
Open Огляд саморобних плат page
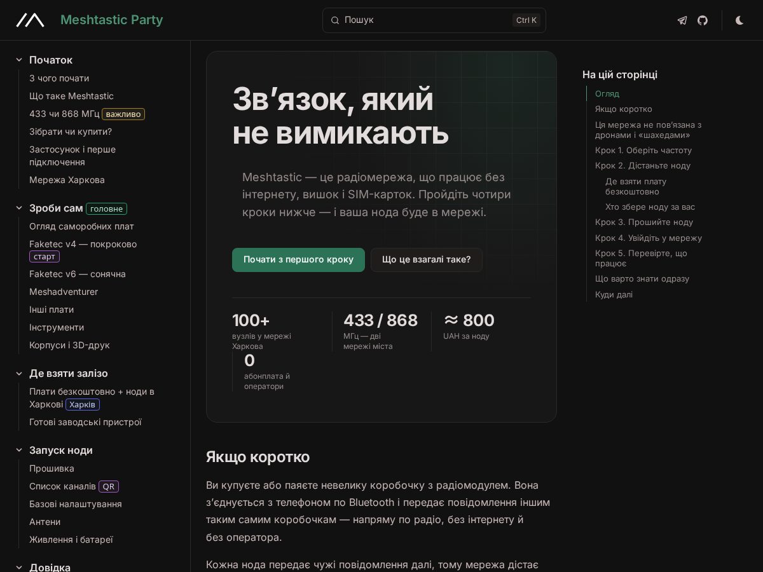[81, 226]
